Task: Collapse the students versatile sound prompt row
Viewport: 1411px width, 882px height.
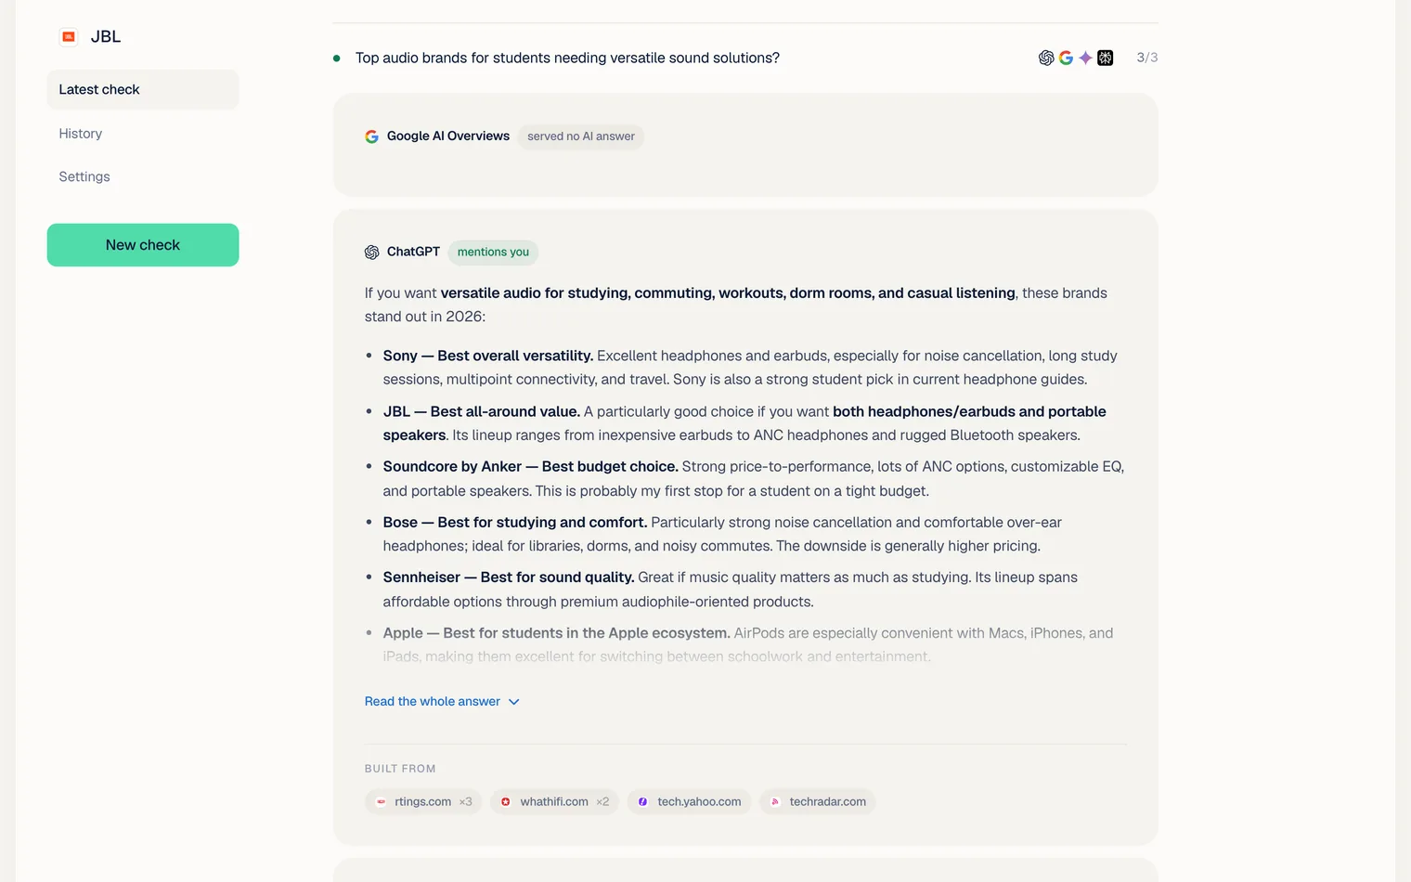Action: pos(745,58)
